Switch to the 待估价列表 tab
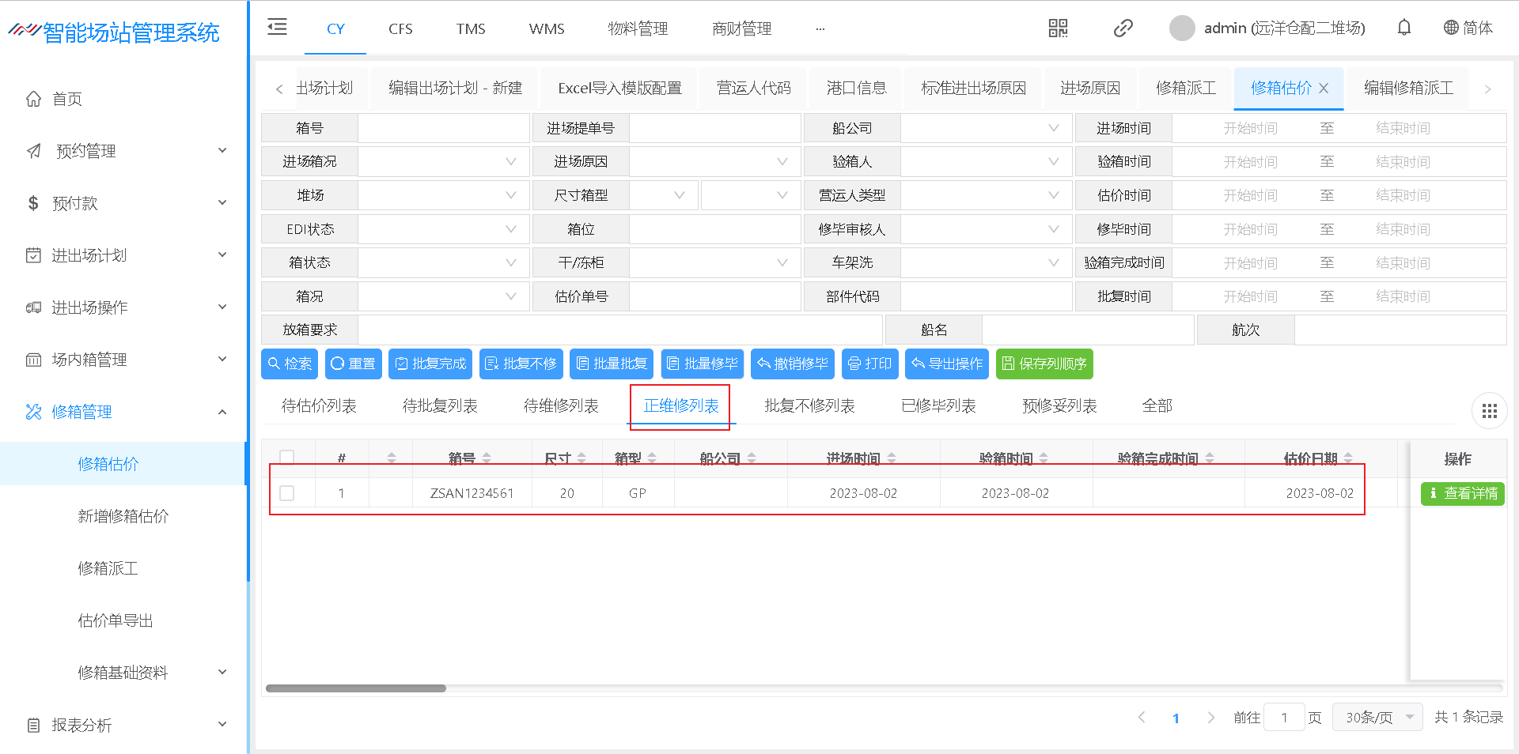Image resolution: width=1519 pixels, height=754 pixels. (x=319, y=406)
